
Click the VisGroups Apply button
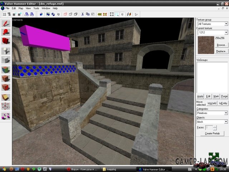(x=200, y=96)
